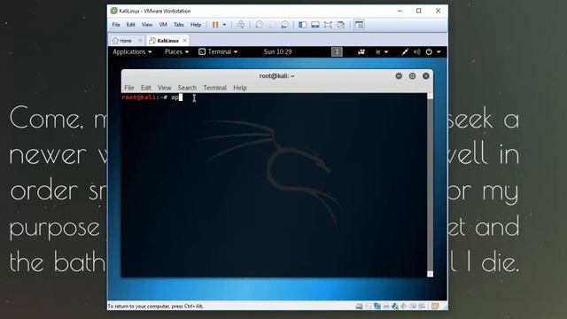Viewport: 567px width, 319px height.
Task: Click the revert to snapshot toolbar icon
Action: pos(272,25)
